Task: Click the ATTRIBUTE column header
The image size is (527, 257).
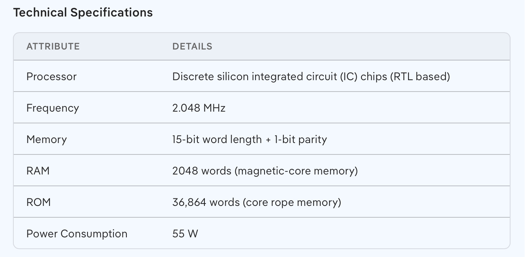Action: (53, 46)
